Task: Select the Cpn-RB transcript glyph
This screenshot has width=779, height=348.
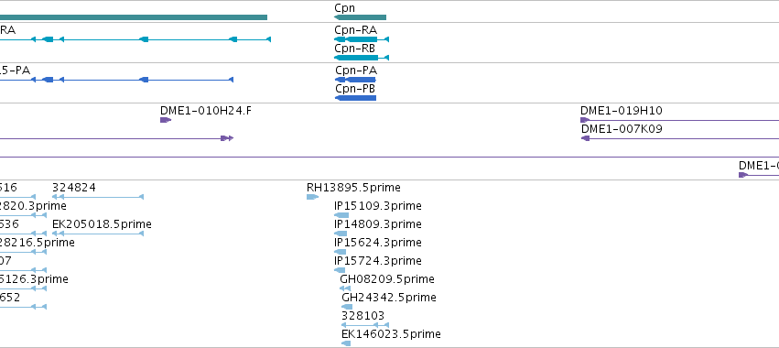Action: pyautogui.click(x=362, y=58)
